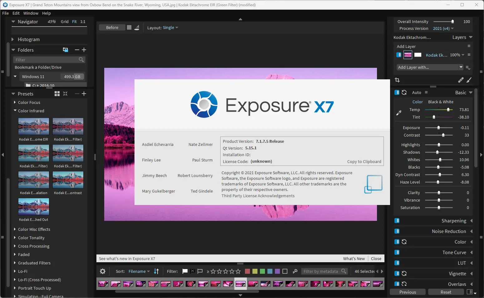
Task: Click the Filter by metadata field
Action: pos(324,271)
